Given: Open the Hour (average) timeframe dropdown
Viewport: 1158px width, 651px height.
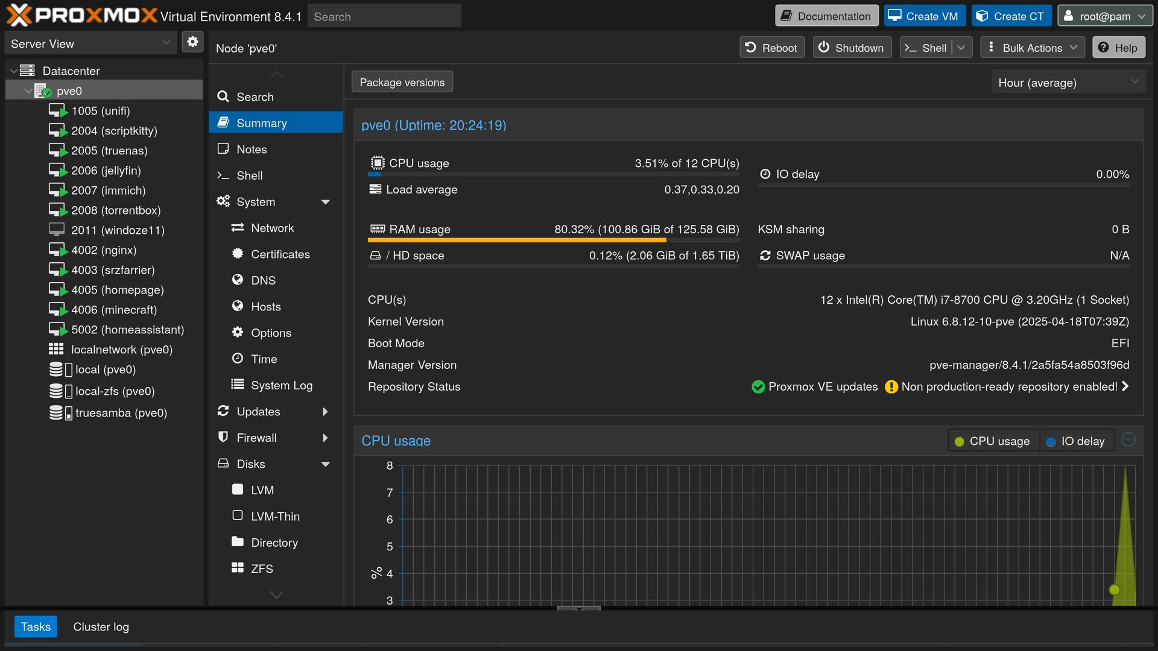Looking at the screenshot, I should [x=1068, y=83].
